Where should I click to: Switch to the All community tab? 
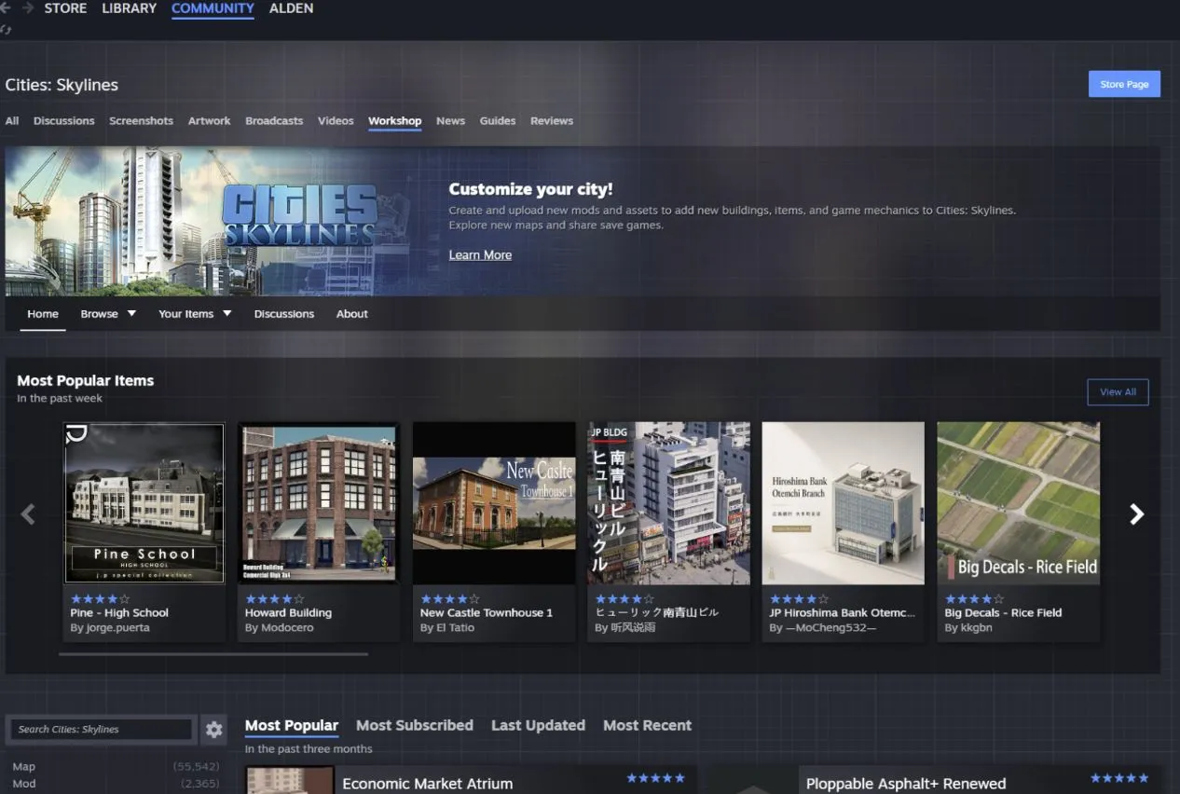(x=12, y=121)
